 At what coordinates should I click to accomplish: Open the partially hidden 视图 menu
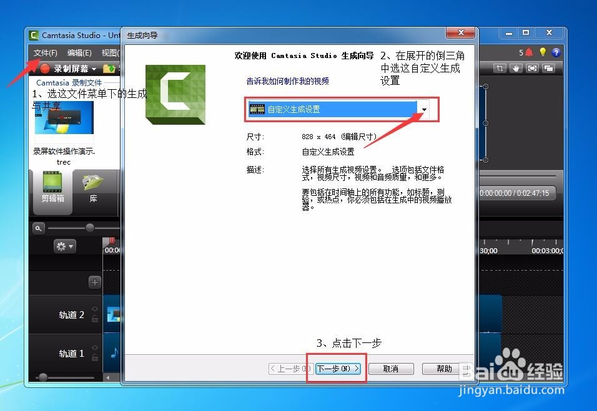click(x=111, y=53)
